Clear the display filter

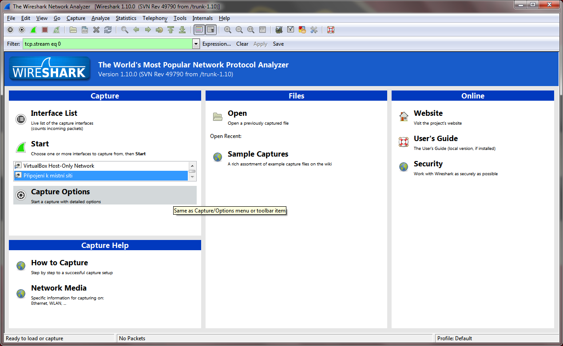(242, 44)
